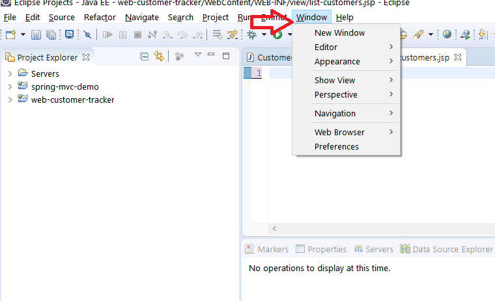Open the Debug dropdown arrow

264,34
